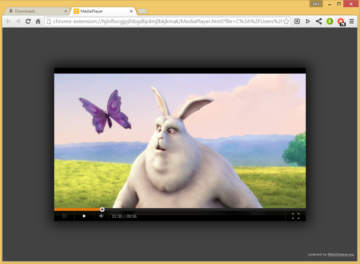Enter fullscreen video mode

tap(296, 216)
